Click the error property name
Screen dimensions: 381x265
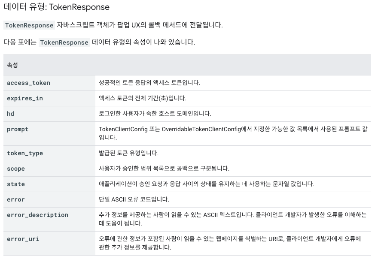[16, 200]
